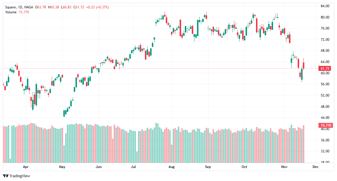337x181 pixels.
Task: Click the TradingView logo icon
Action: (x=5, y=176)
